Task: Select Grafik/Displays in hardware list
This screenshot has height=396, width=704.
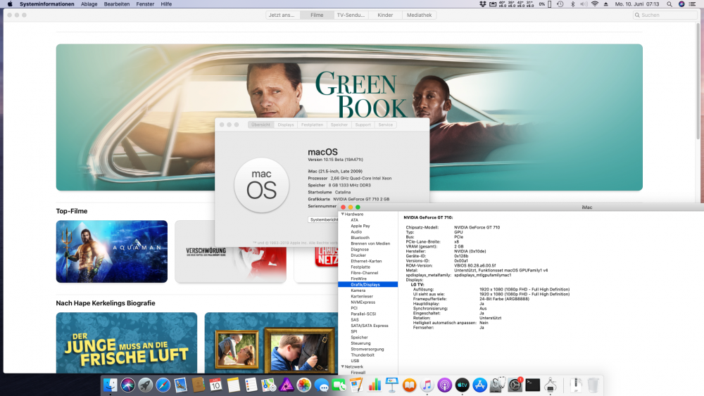Action: point(367,284)
